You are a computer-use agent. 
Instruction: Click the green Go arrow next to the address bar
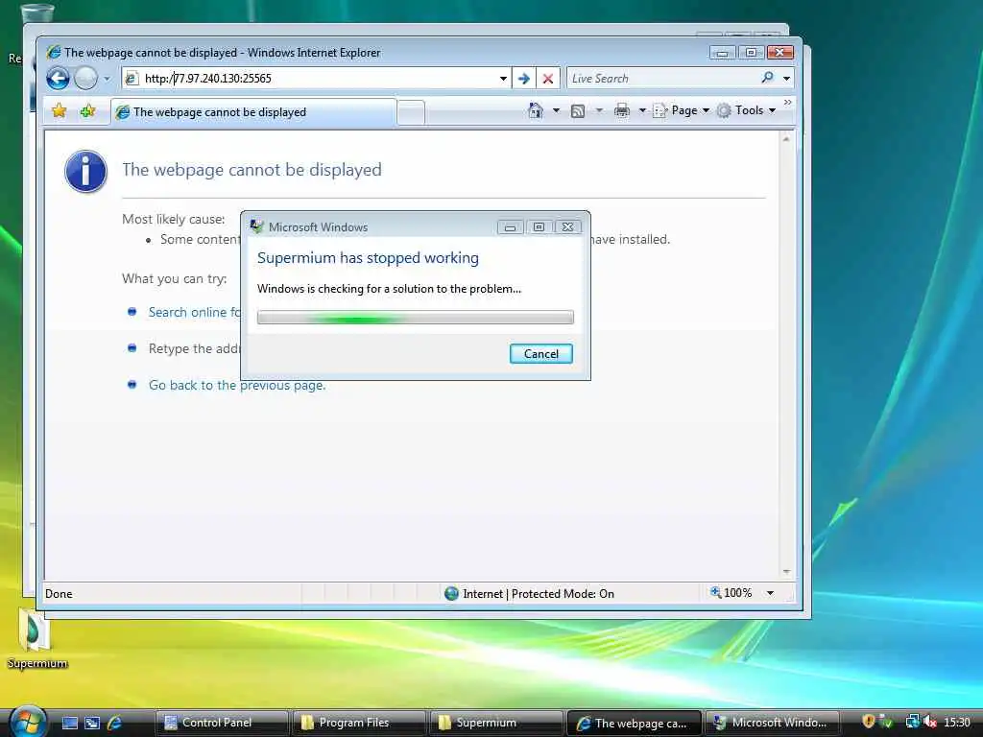[524, 79]
